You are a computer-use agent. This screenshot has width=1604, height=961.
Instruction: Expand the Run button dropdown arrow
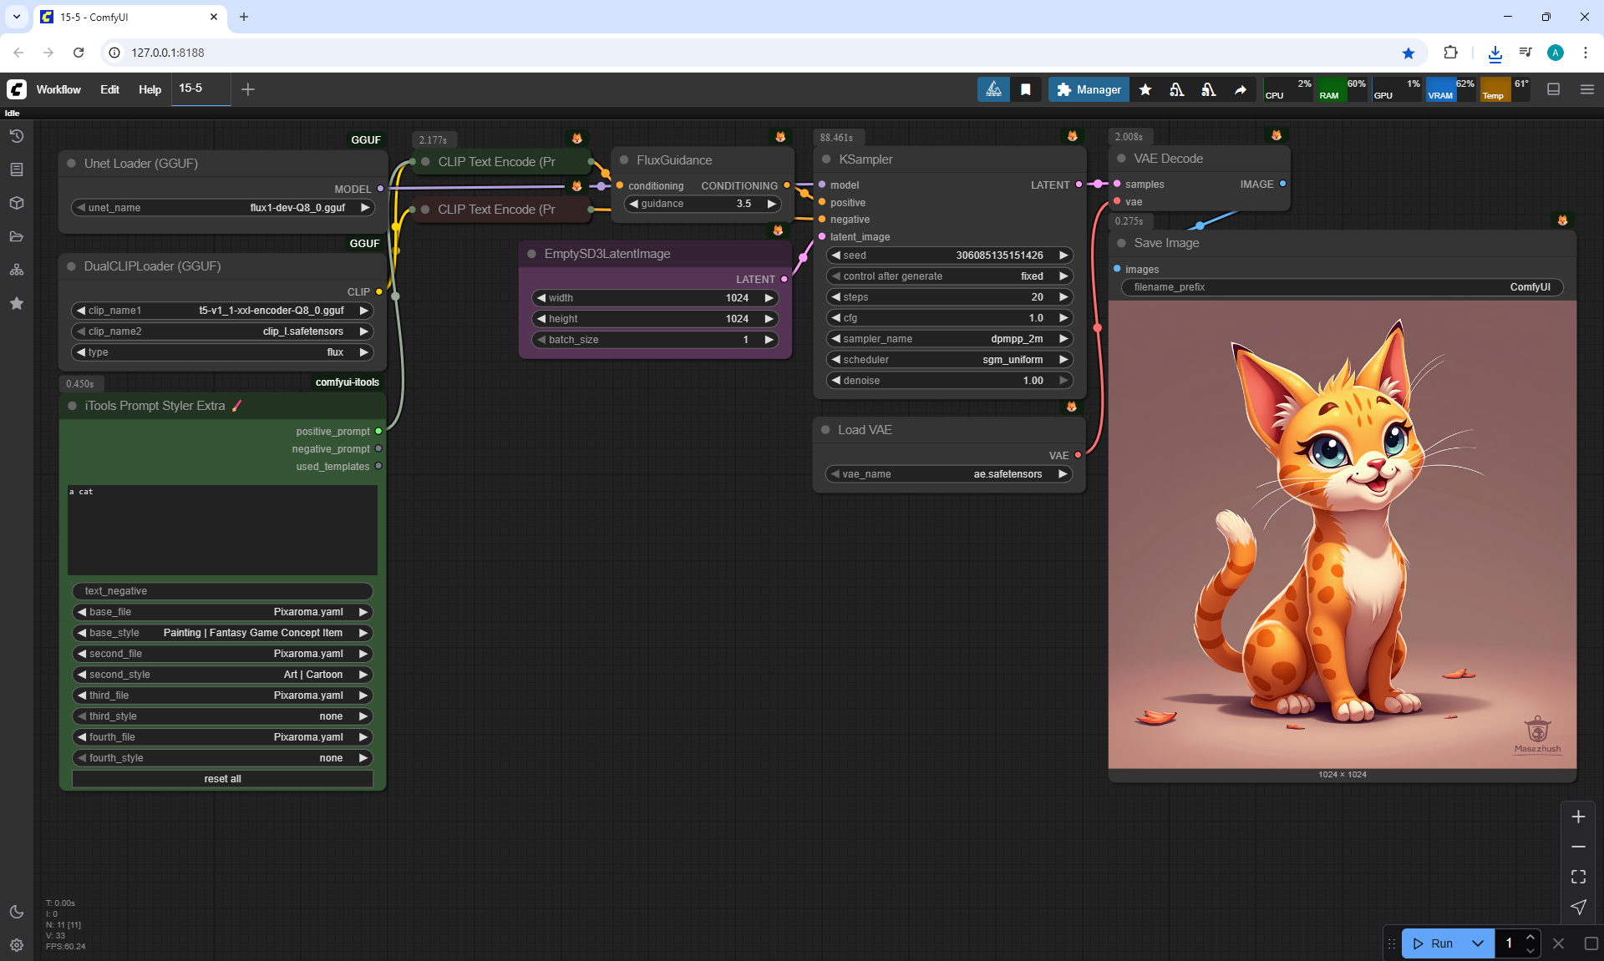1478,943
